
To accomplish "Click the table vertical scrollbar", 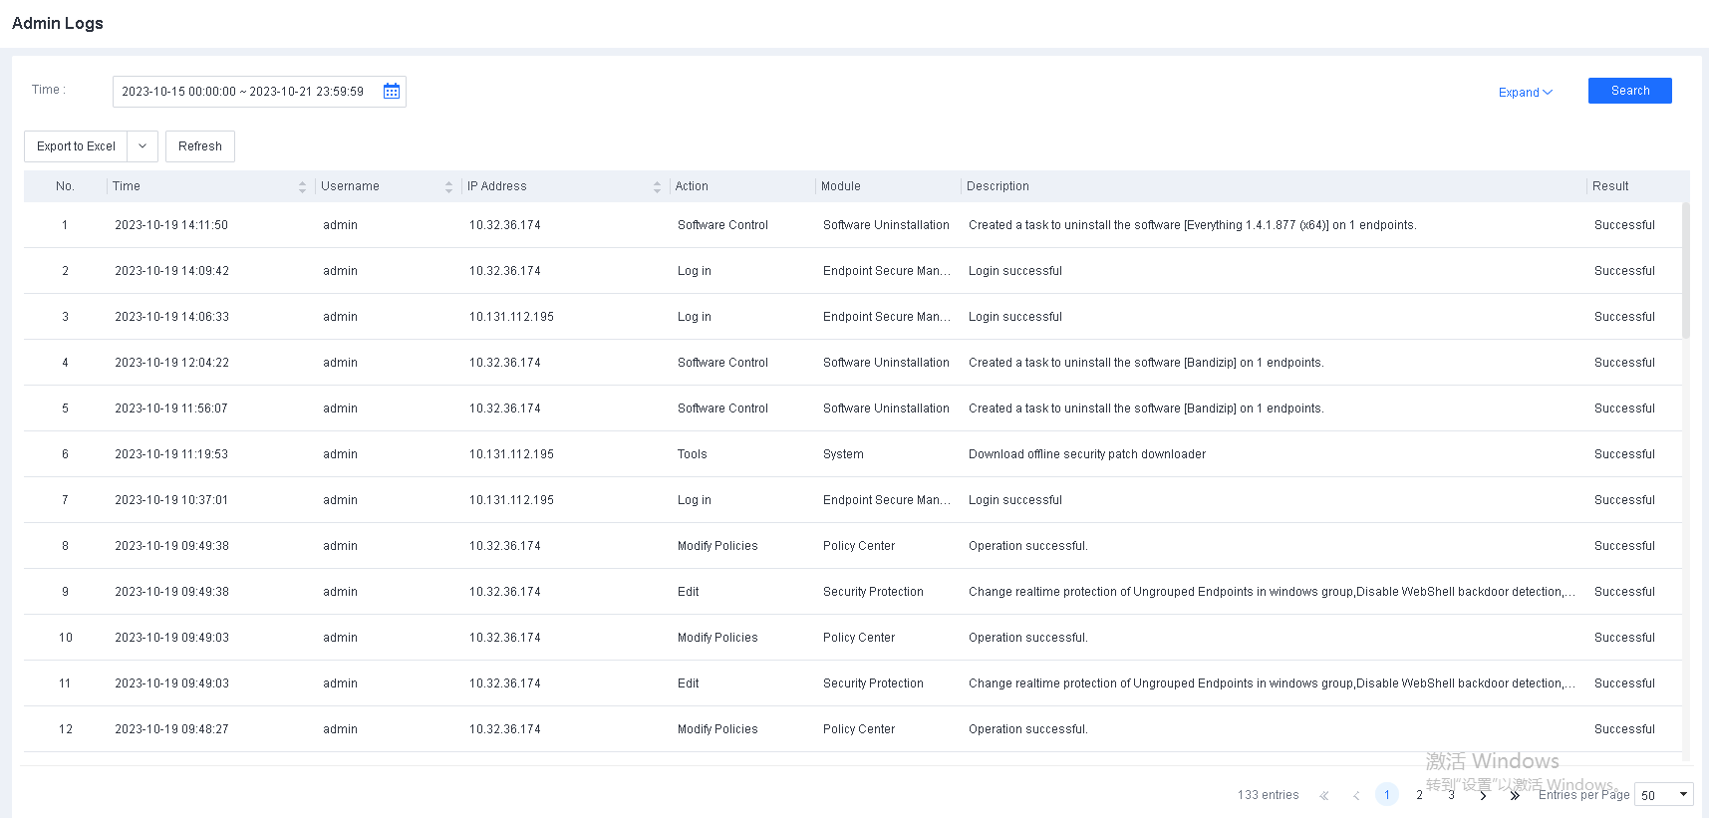I will coord(1685,271).
